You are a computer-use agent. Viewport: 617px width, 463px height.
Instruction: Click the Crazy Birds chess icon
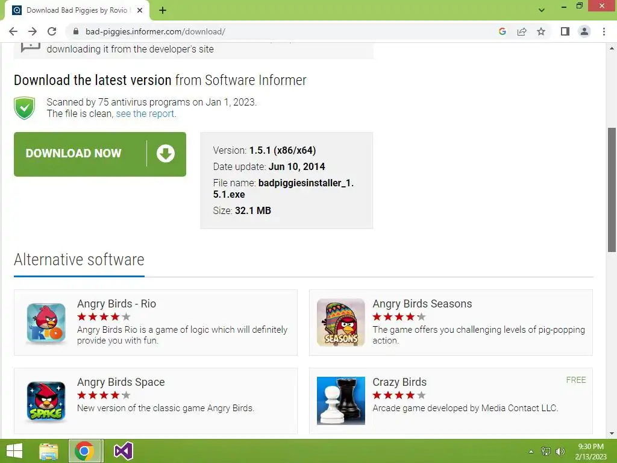coord(341,401)
